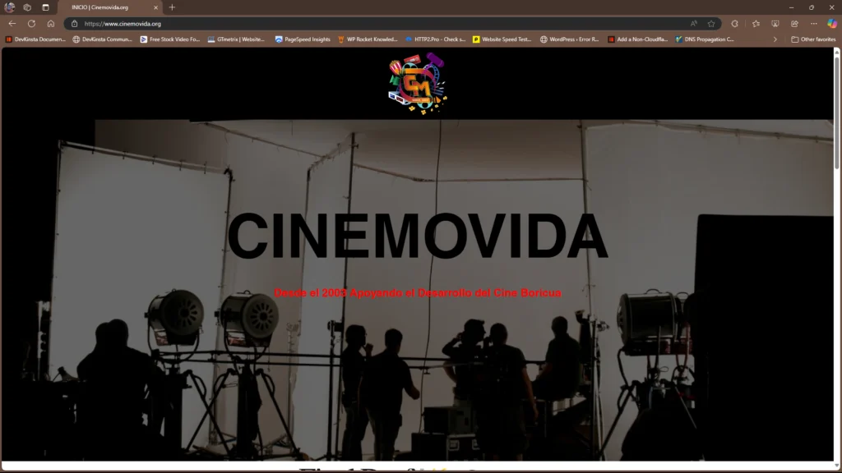This screenshot has height=473, width=842.
Task: Click the browser profile avatar icon
Action: click(10, 8)
